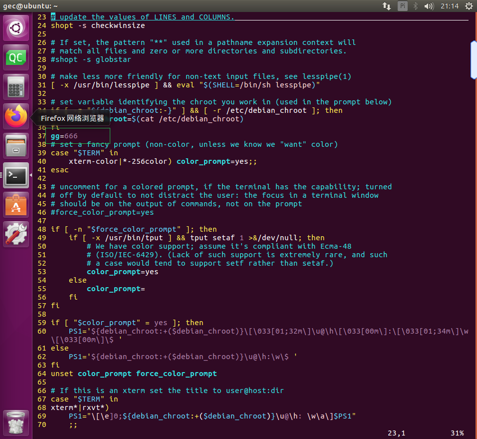This screenshot has height=439, width=477.
Task: Click 'if [ "$color_prompt" = yes ]; then' line
Action: point(127,323)
